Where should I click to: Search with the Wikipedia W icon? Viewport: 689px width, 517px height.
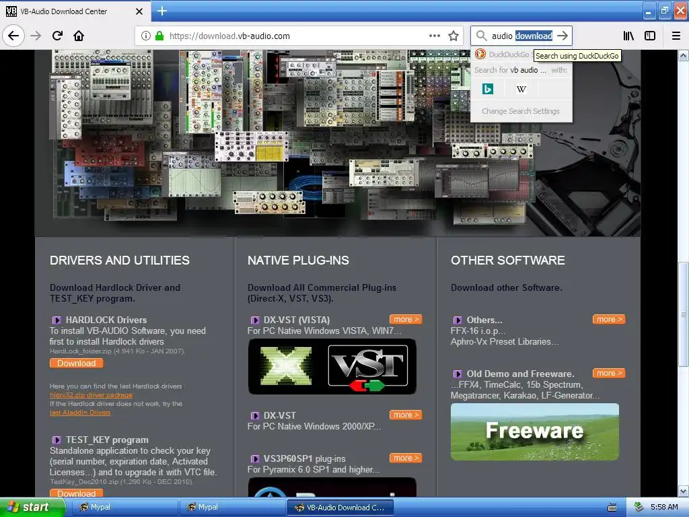pos(521,89)
